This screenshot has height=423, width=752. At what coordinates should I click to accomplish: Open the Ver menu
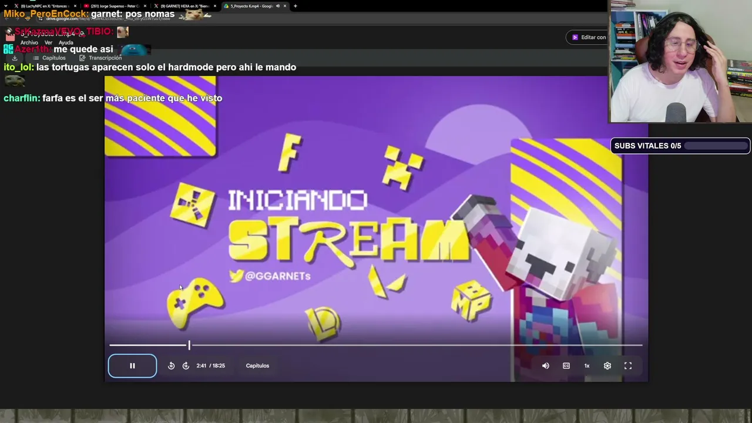[49, 43]
